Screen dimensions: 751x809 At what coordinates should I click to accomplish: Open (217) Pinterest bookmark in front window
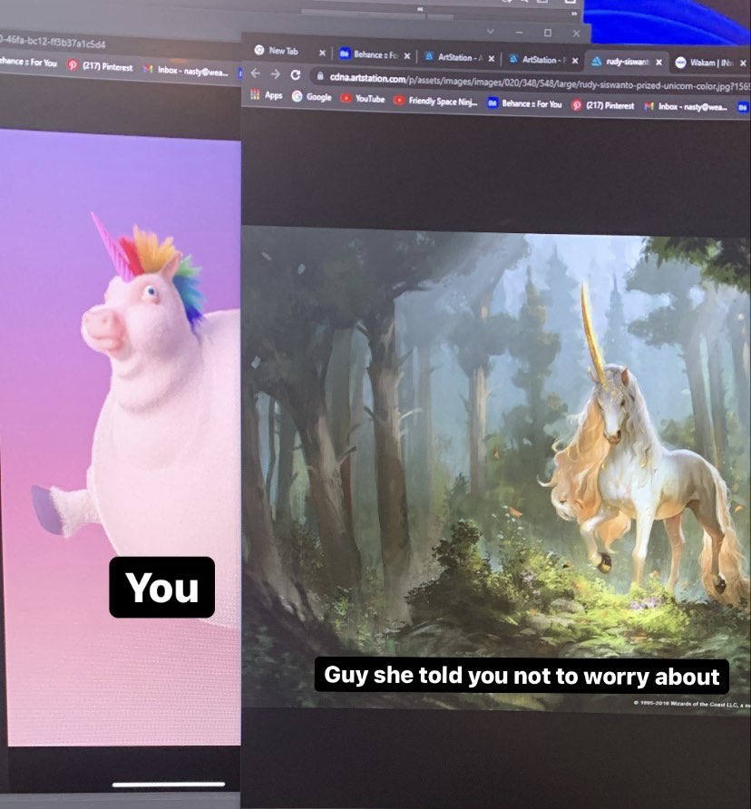click(603, 105)
